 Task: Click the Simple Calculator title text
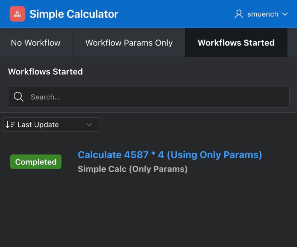click(x=74, y=14)
